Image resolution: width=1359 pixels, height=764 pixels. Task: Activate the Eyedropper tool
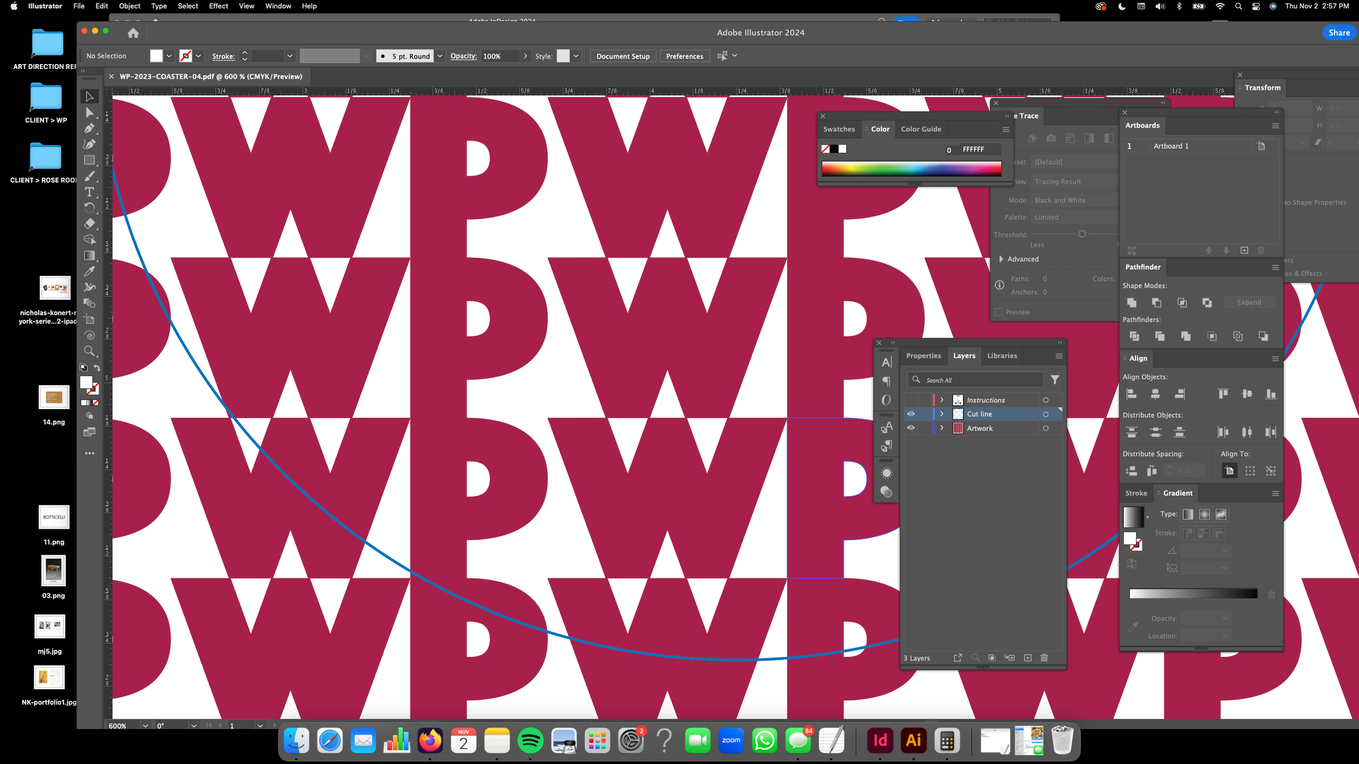coord(90,272)
